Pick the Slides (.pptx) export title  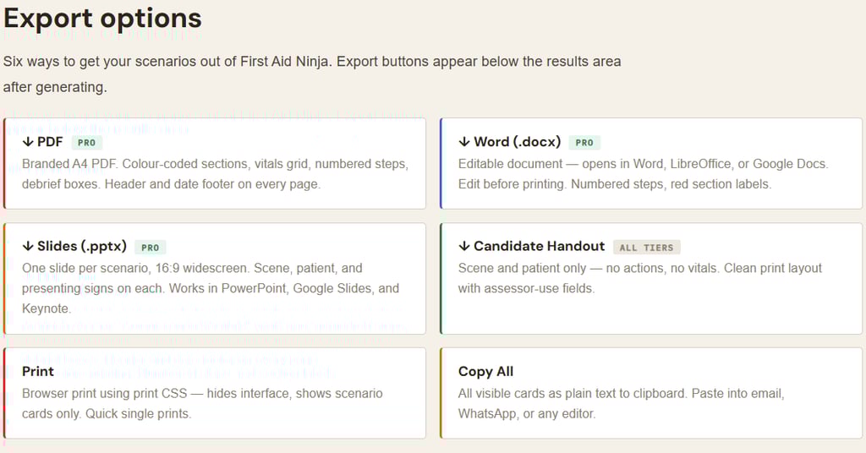pos(82,247)
